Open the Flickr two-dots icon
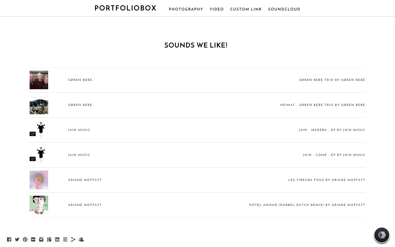This screenshot has height=247, width=395. (x=33, y=240)
